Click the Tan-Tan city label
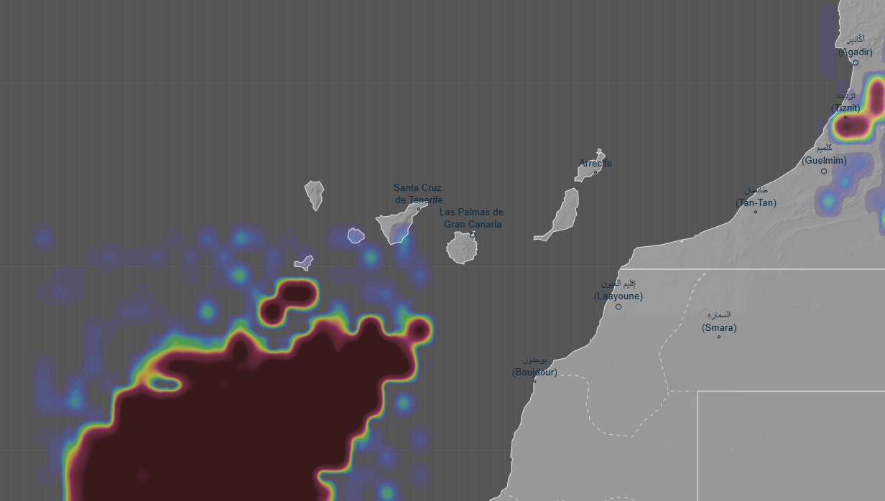885x501 pixels. pos(756,197)
